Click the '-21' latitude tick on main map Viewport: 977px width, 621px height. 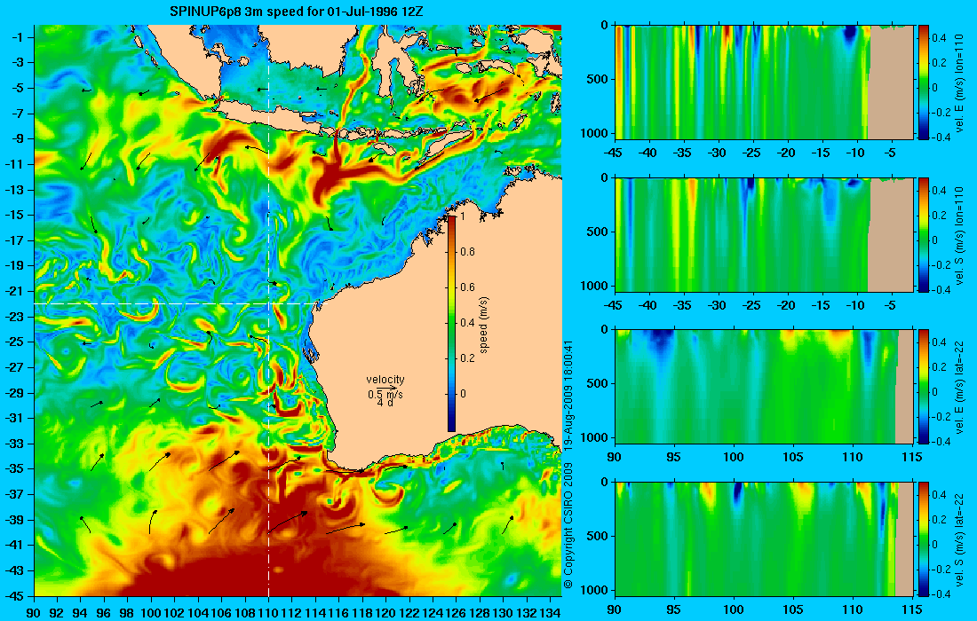tap(13, 291)
